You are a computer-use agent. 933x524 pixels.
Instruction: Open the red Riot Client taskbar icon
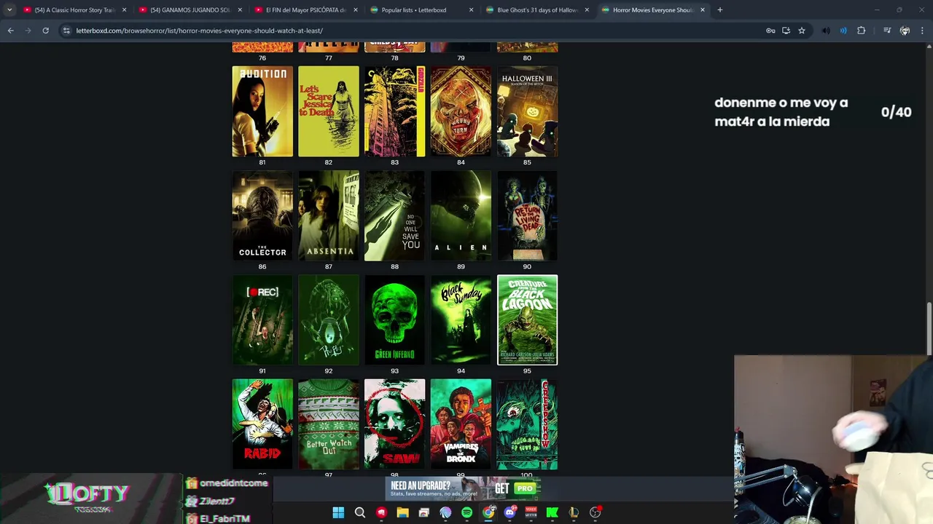(381, 512)
